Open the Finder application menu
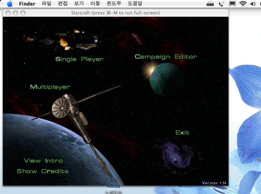The width and height of the screenshot is (261, 194). (27, 4)
